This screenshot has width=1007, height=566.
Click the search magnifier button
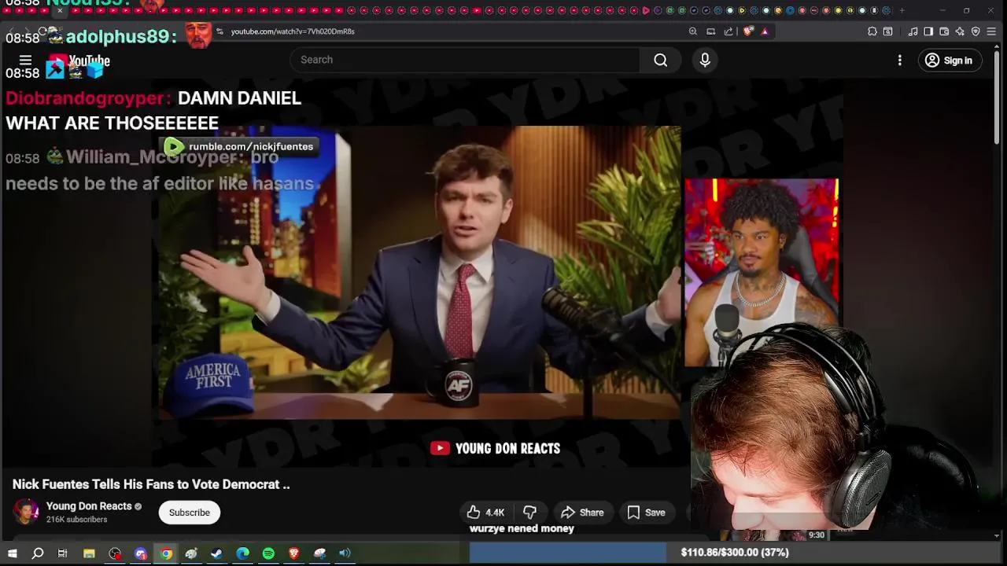point(661,60)
